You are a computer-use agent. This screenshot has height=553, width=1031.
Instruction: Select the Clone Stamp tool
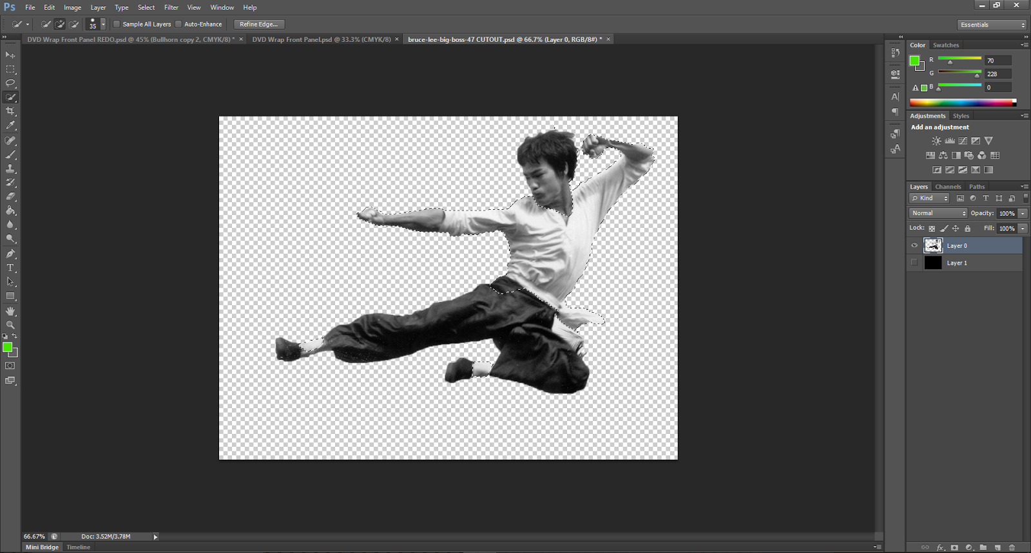pyautogui.click(x=10, y=169)
